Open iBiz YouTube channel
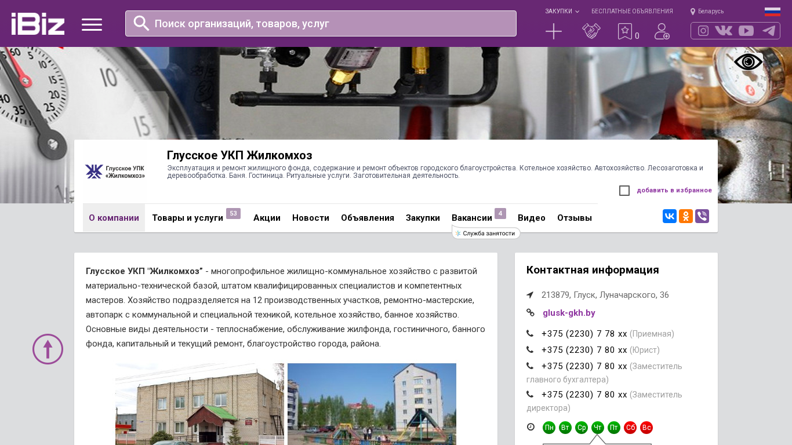This screenshot has width=792, height=445. coord(746,31)
